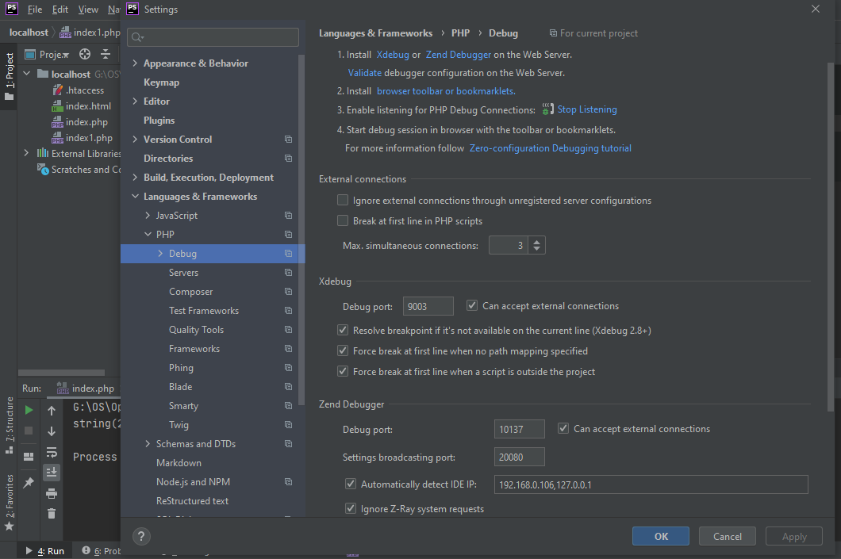
Task: Toggle Force break when no path mapping specified
Action: (343, 350)
